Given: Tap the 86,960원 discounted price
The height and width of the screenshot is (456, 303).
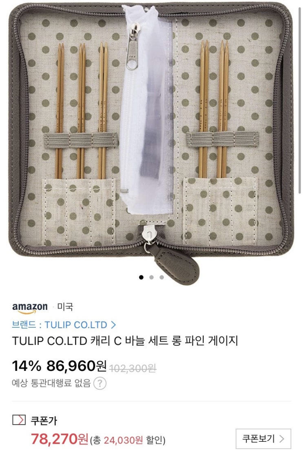Looking at the screenshot, I should tap(76, 366).
